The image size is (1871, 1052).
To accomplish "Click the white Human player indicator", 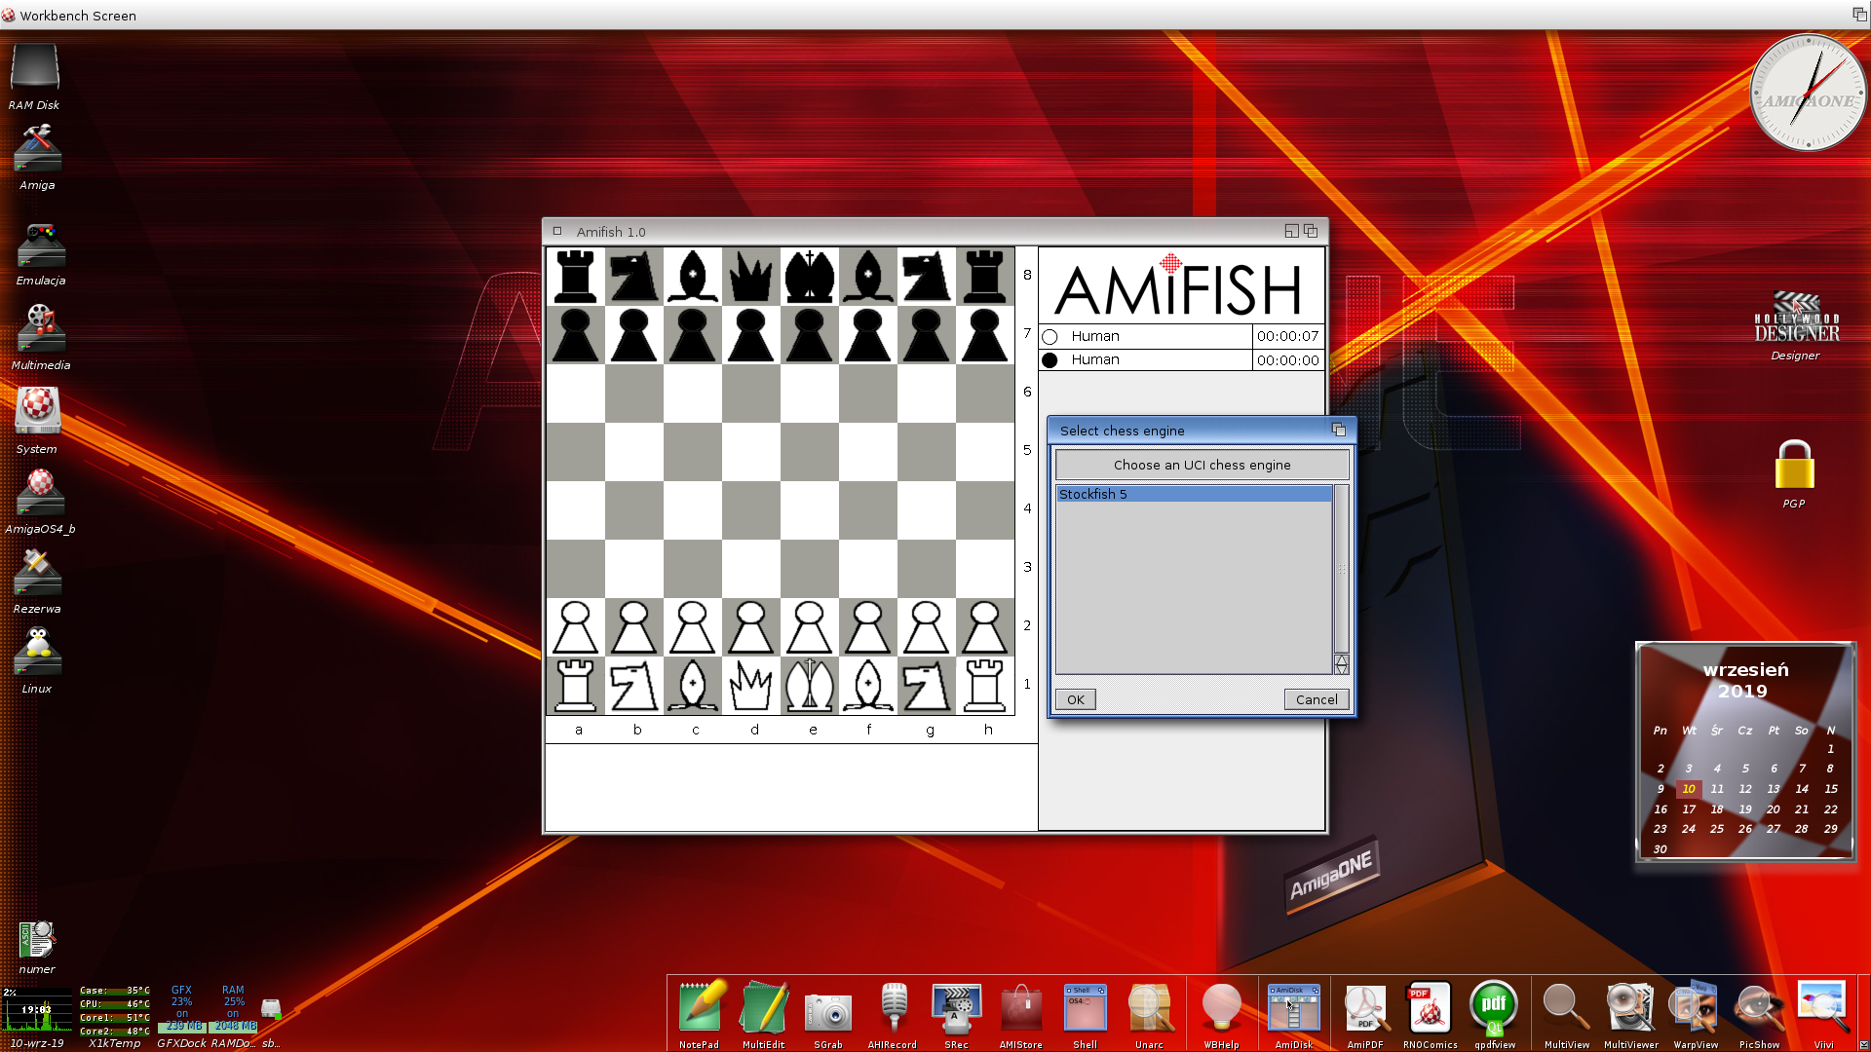I will 1050,336.
